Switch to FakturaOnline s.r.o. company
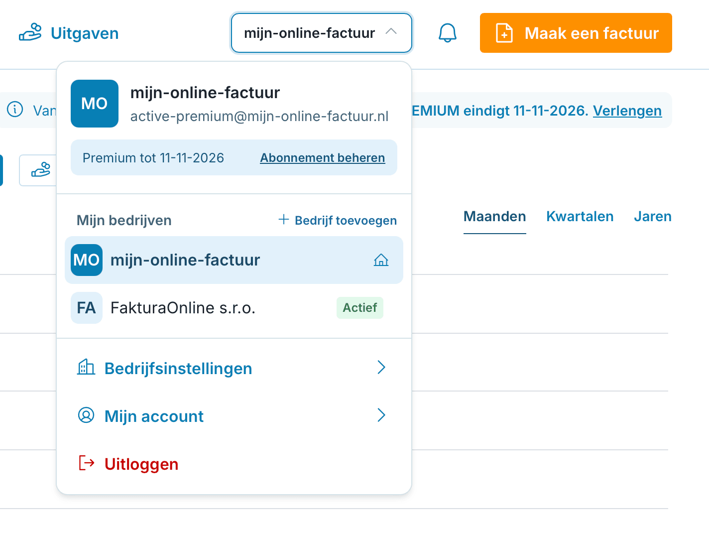Screen dimensions: 709x533 click(234, 308)
